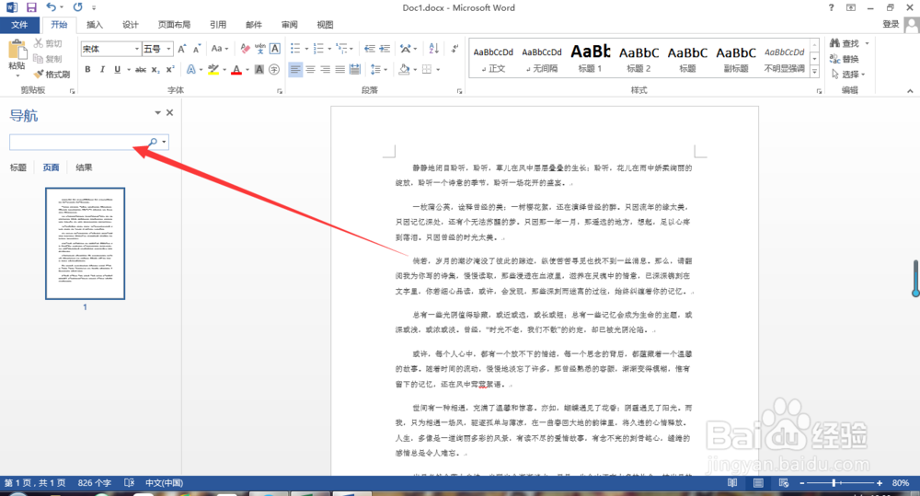Open navigation pane task options arrow
Screen dimensions: 920x496
click(x=157, y=112)
